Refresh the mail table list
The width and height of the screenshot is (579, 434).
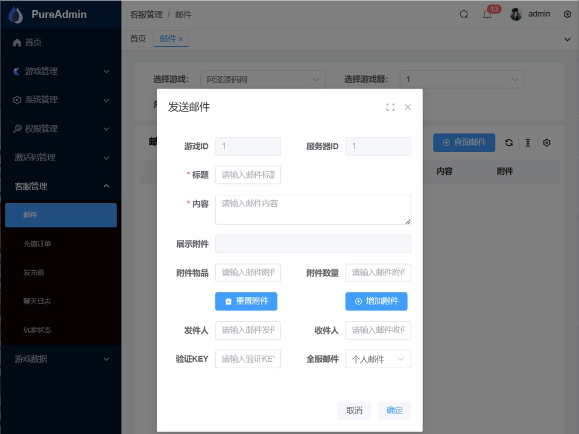(509, 142)
